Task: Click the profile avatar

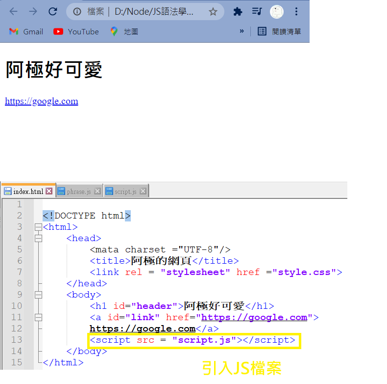Action: [277, 12]
